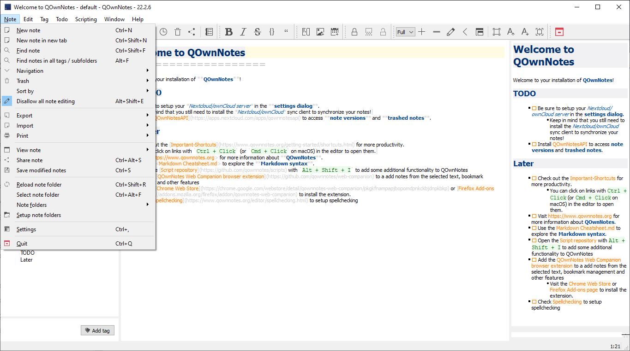Screen dimensions: 630x351
Task: Insert block quote with quotation icon
Action: [x=286, y=32]
